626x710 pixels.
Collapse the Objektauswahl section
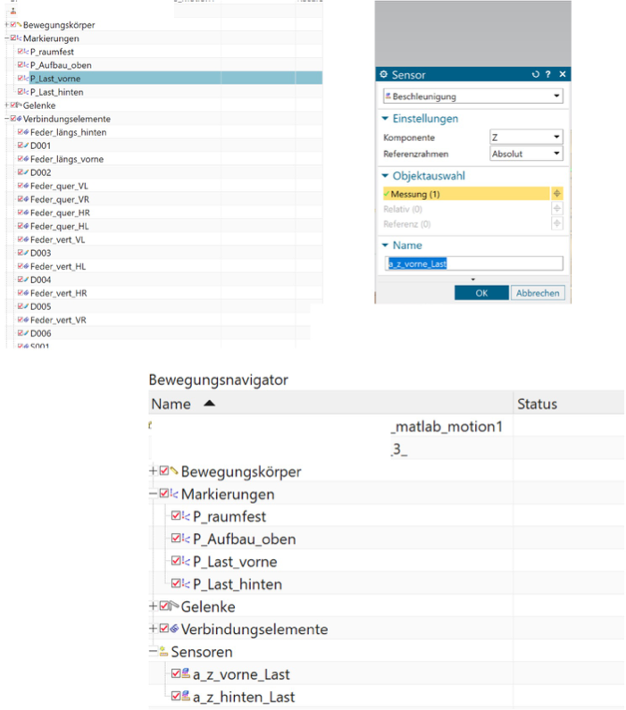pyautogui.click(x=385, y=176)
